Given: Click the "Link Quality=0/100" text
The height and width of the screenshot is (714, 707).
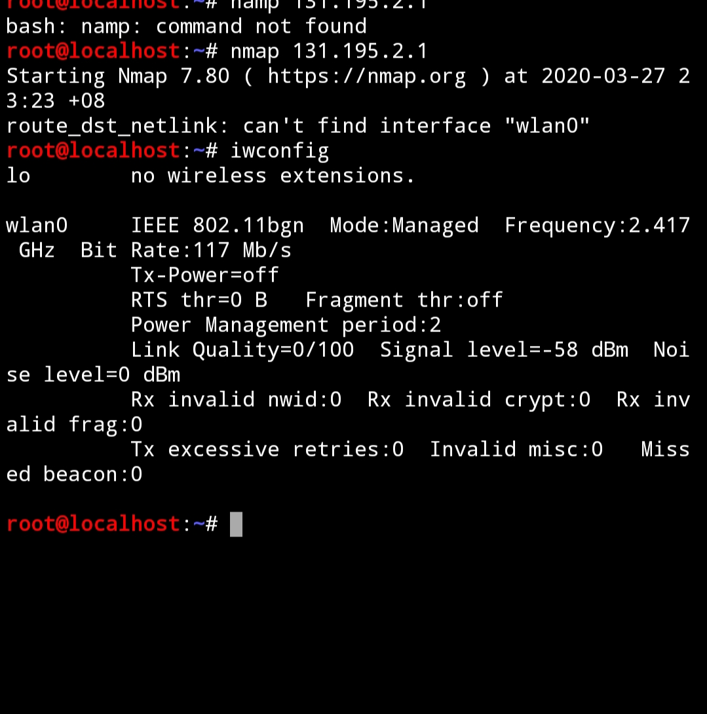Looking at the screenshot, I should click(x=242, y=350).
